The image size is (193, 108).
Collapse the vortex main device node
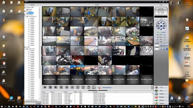tap(25, 49)
